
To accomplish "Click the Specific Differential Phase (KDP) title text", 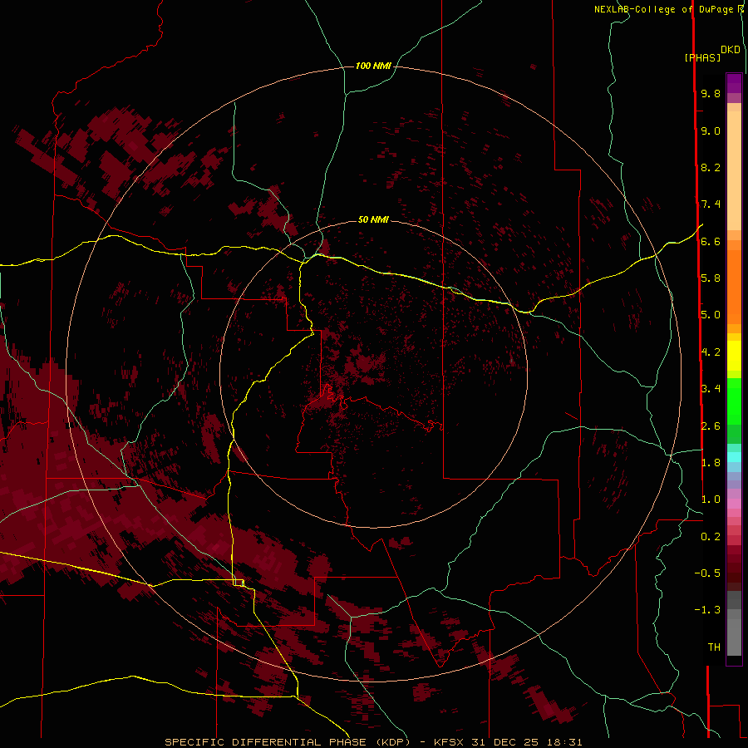I will click(288, 742).
